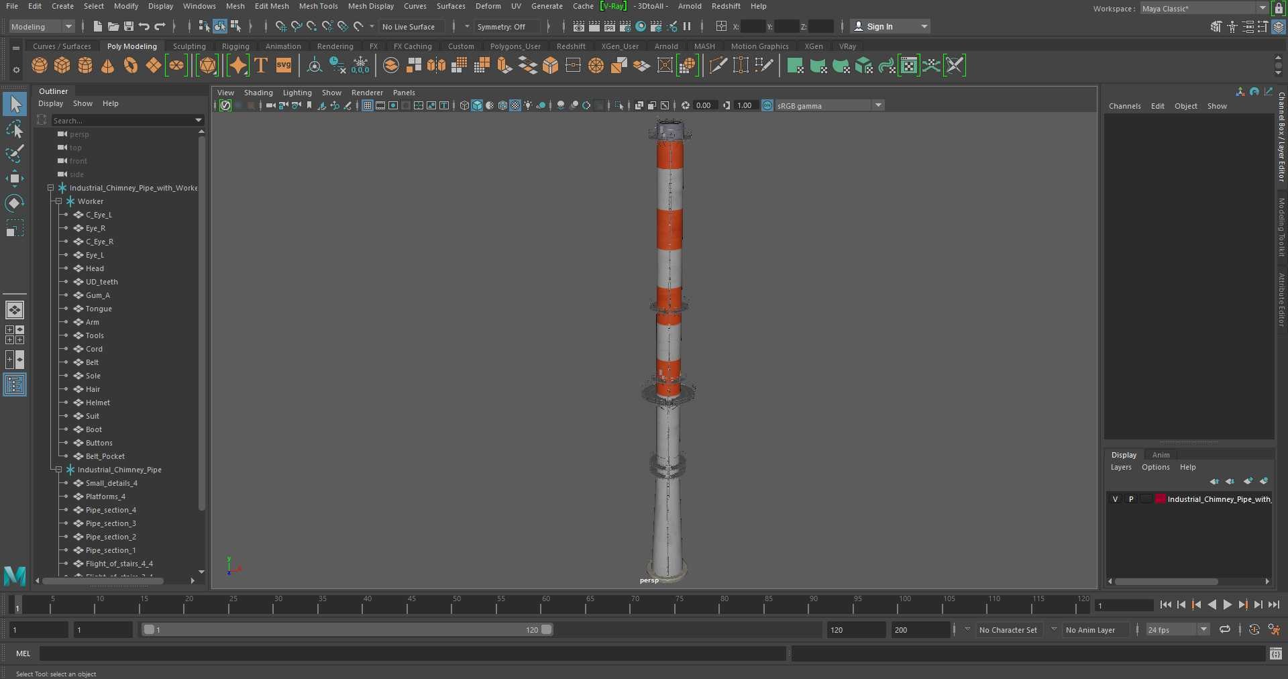Open the Modeling menu set dropdown
This screenshot has height=679, width=1288.
point(42,26)
